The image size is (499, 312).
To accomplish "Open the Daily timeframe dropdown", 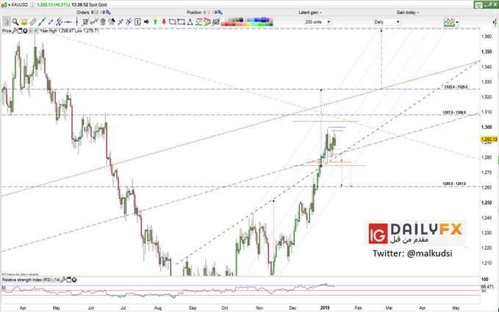I will point(387,22).
